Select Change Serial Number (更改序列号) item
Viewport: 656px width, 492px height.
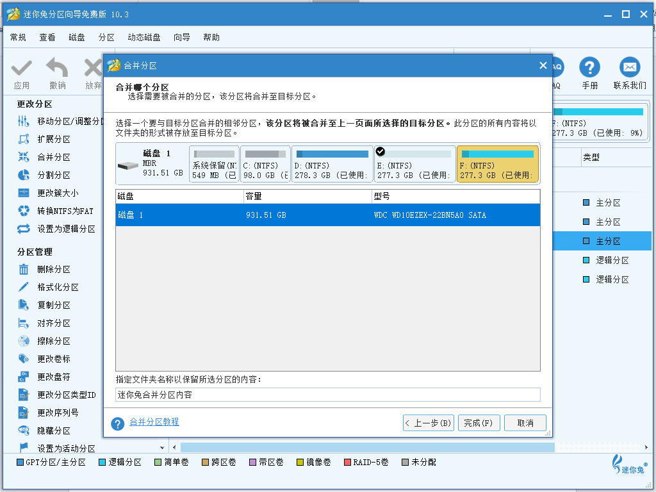48,413
